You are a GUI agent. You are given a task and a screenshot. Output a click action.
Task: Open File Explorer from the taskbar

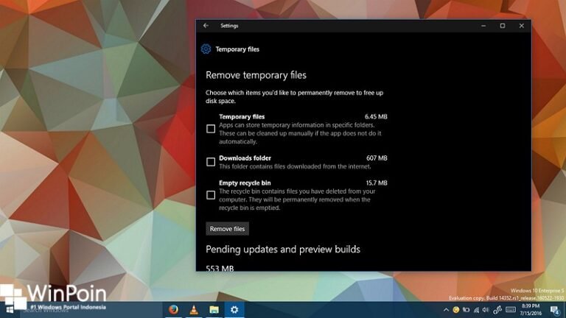pos(214,310)
